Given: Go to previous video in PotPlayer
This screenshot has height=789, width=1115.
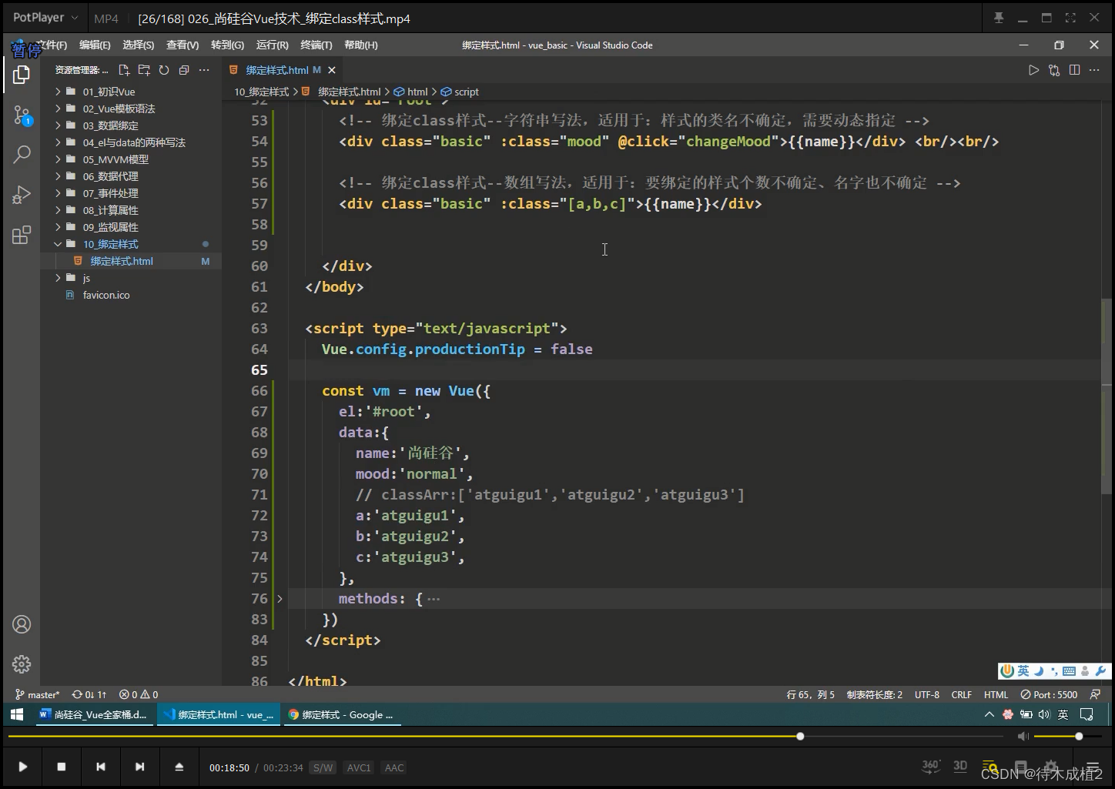Looking at the screenshot, I should (101, 767).
